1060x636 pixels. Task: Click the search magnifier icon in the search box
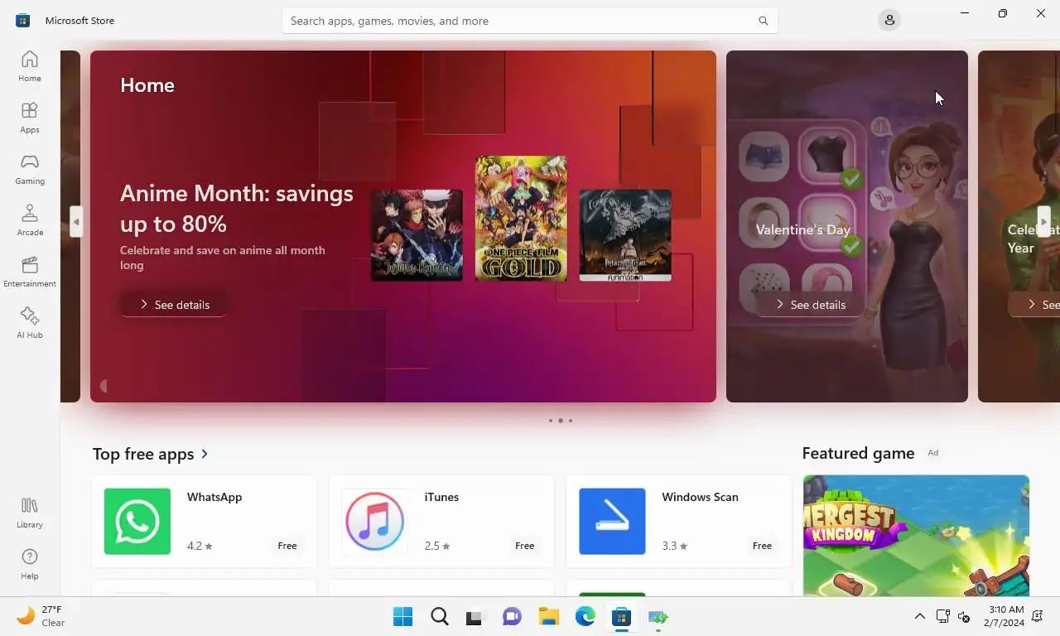[763, 21]
